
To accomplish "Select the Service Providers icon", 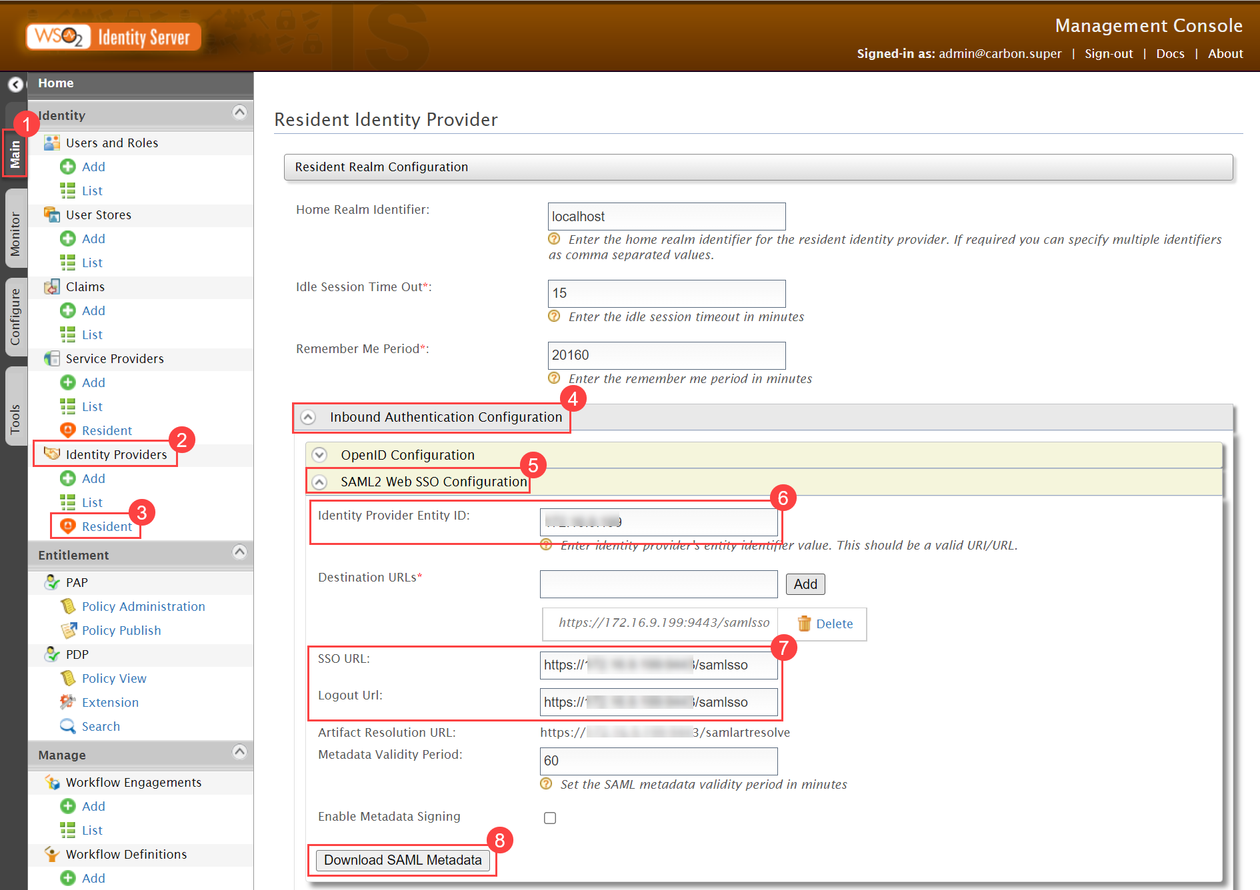I will [x=51, y=358].
